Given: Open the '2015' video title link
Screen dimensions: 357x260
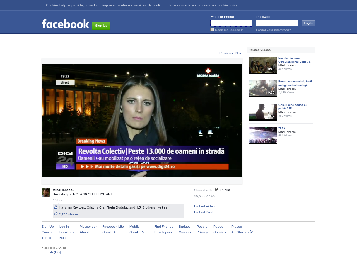Looking at the screenshot, I should tap(282, 128).
